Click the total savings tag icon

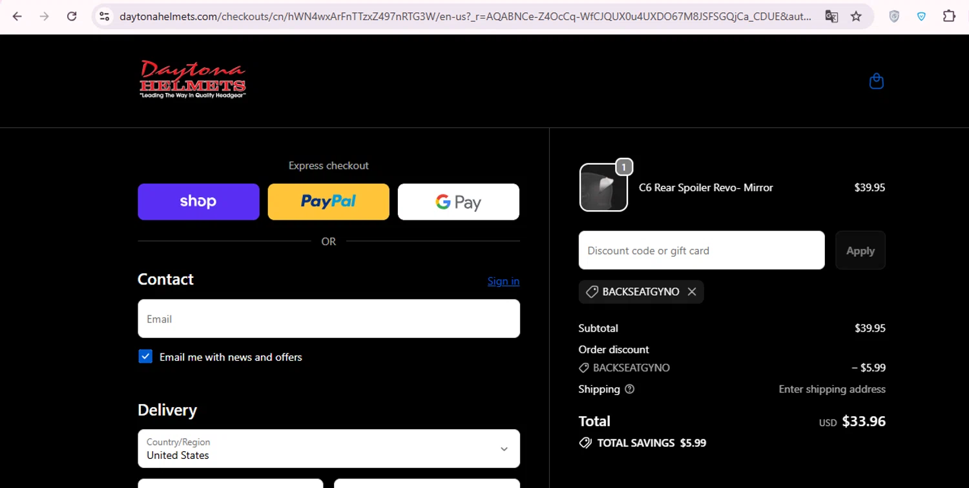pyautogui.click(x=585, y=443)
